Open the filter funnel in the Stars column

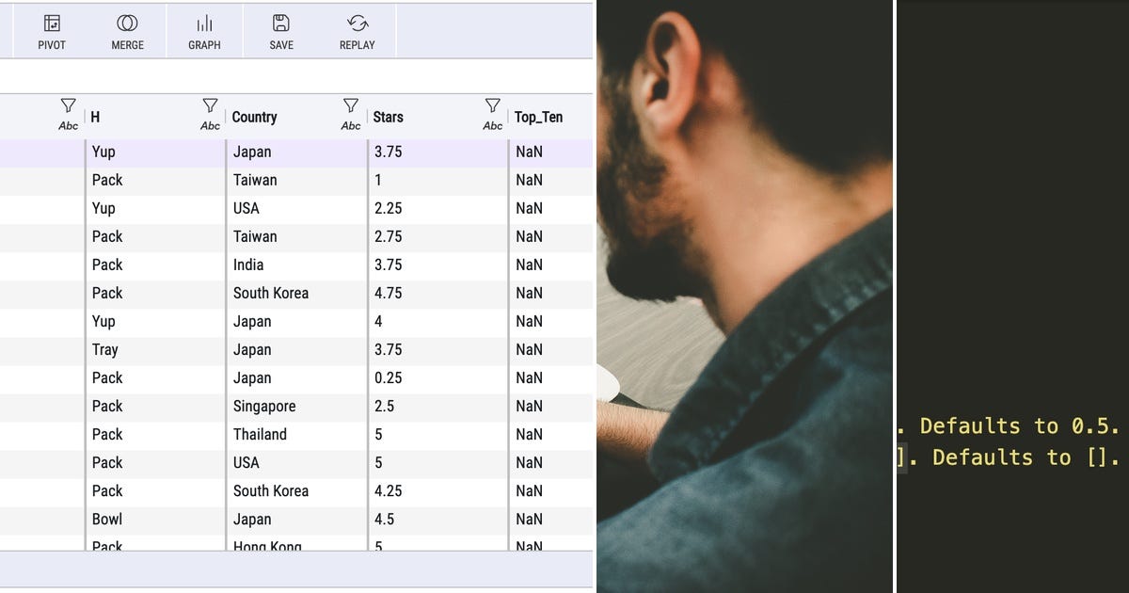[x=492, y=105]
